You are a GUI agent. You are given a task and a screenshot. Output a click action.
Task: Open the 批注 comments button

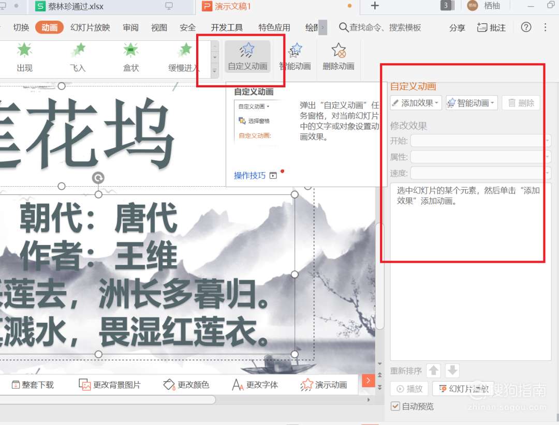click(491, 27)
